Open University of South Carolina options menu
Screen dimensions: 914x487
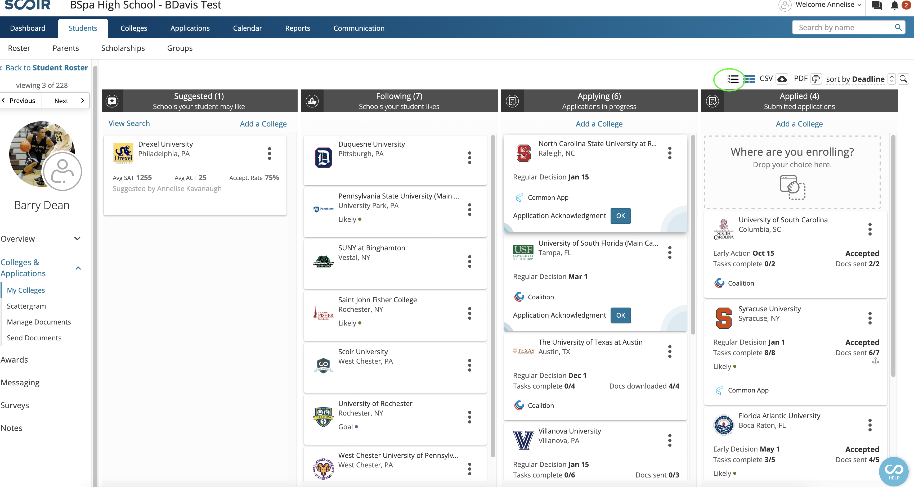point(870,229)
